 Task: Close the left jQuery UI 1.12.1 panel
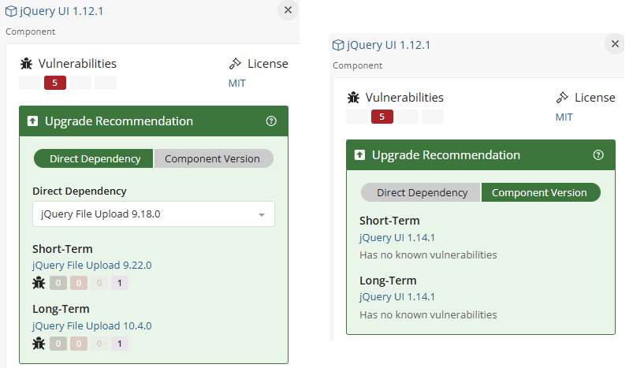288,10
